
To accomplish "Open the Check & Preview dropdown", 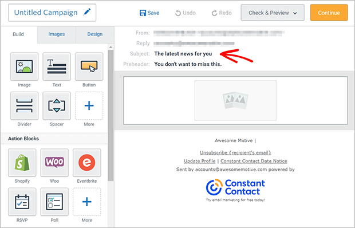I will click(x=273, y=13).
